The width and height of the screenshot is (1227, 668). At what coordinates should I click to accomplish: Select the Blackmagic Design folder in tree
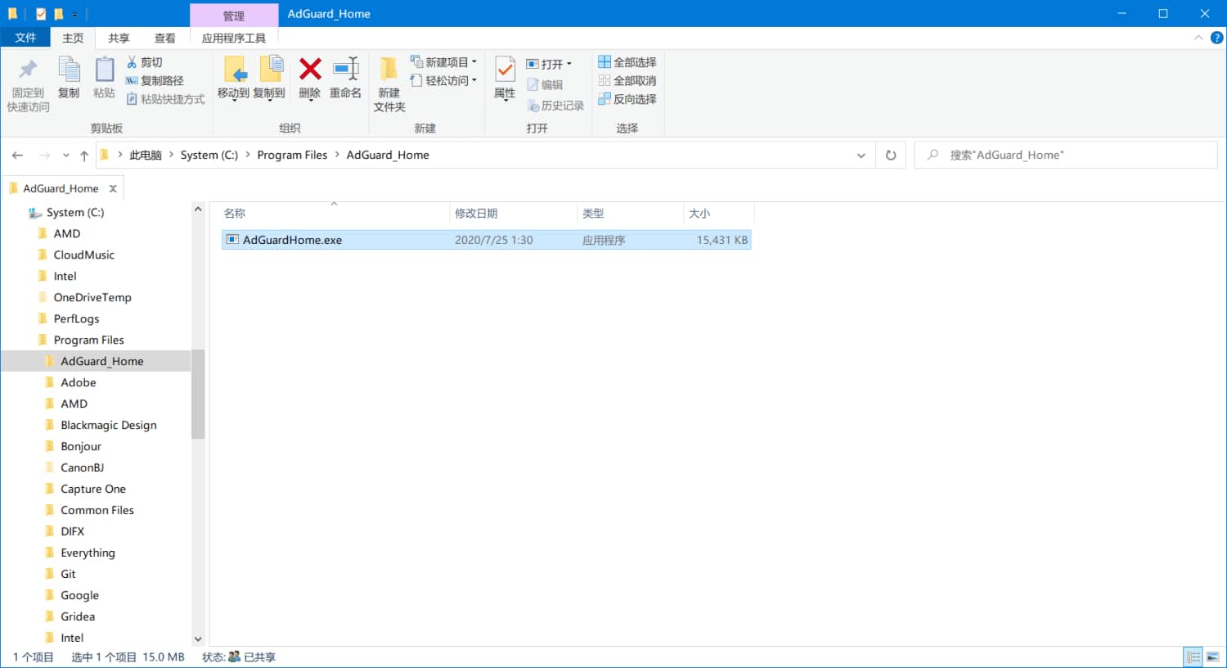click(x=108, y=425)
